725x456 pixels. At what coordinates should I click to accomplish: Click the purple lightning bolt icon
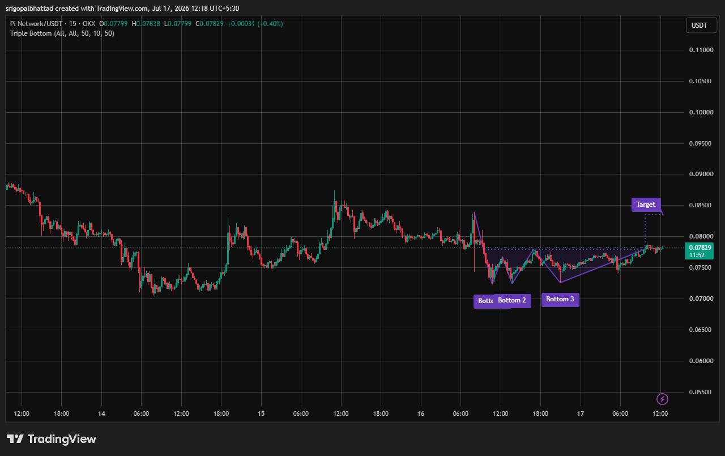click(x=662, y=399)
